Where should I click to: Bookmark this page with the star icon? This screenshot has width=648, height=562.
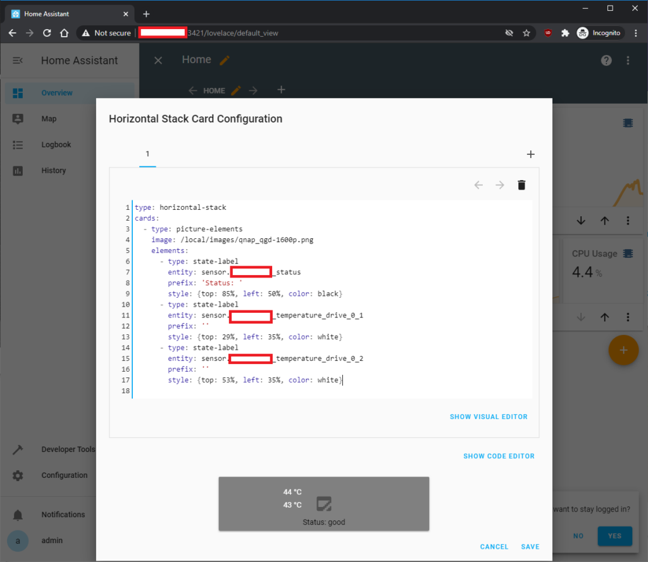click(526, 33)
